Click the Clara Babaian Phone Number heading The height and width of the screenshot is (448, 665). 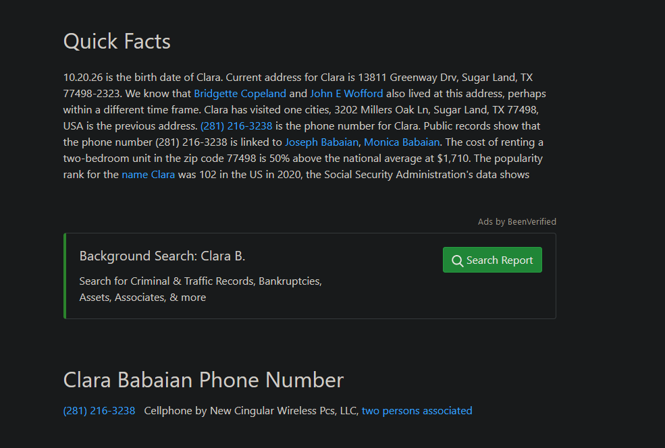click(204, 380)
